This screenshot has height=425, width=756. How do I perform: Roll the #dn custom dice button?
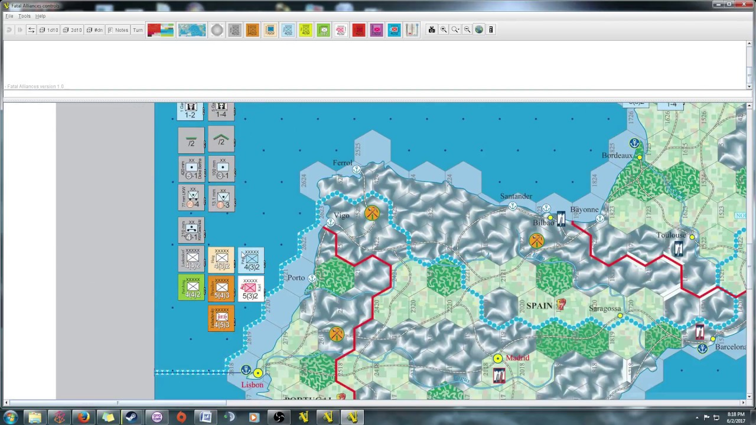(95, 30)
